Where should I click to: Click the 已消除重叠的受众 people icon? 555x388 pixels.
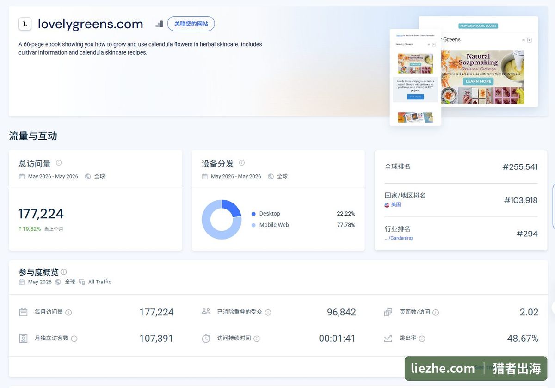(206, 311)
